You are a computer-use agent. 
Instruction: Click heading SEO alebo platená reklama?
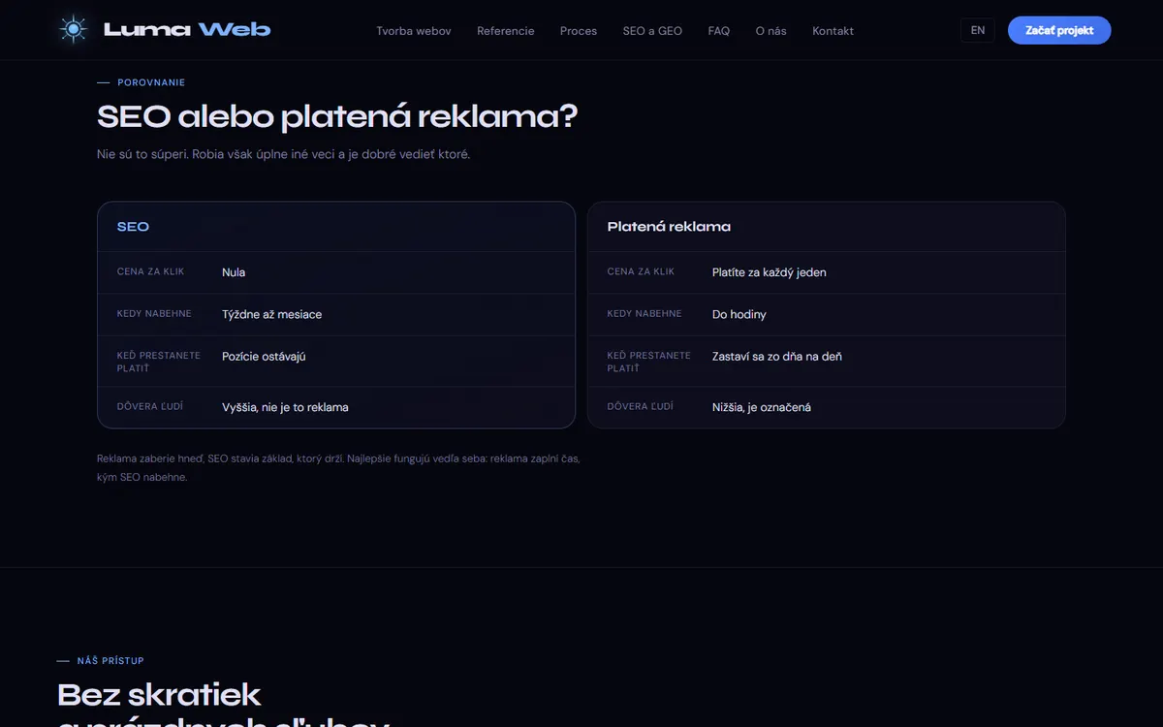[337, 117]
